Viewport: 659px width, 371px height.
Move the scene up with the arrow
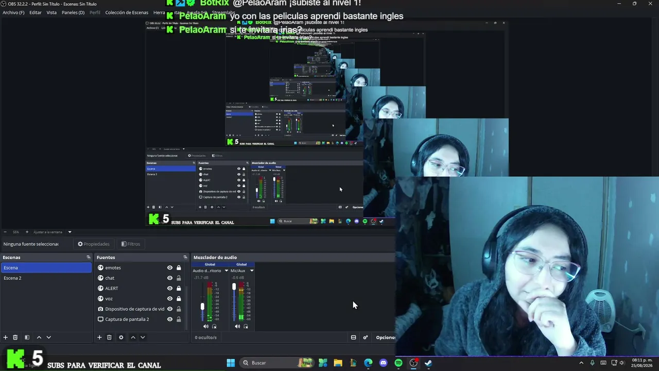click(39, 338)
